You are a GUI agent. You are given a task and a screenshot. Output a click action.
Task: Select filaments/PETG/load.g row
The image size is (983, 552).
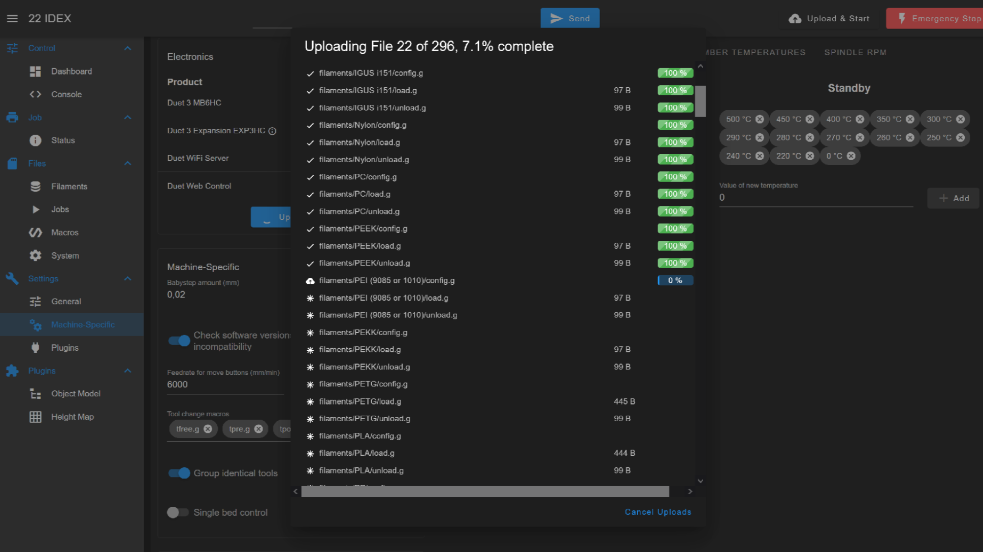(499, 401)
